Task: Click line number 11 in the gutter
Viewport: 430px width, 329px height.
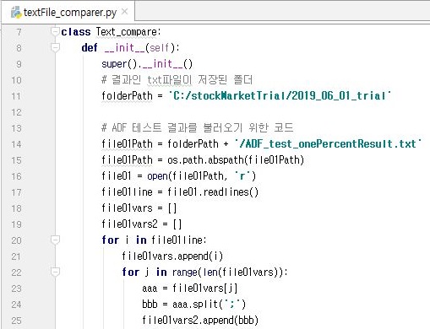Action: pyautogui.click(x=16, y=96)
